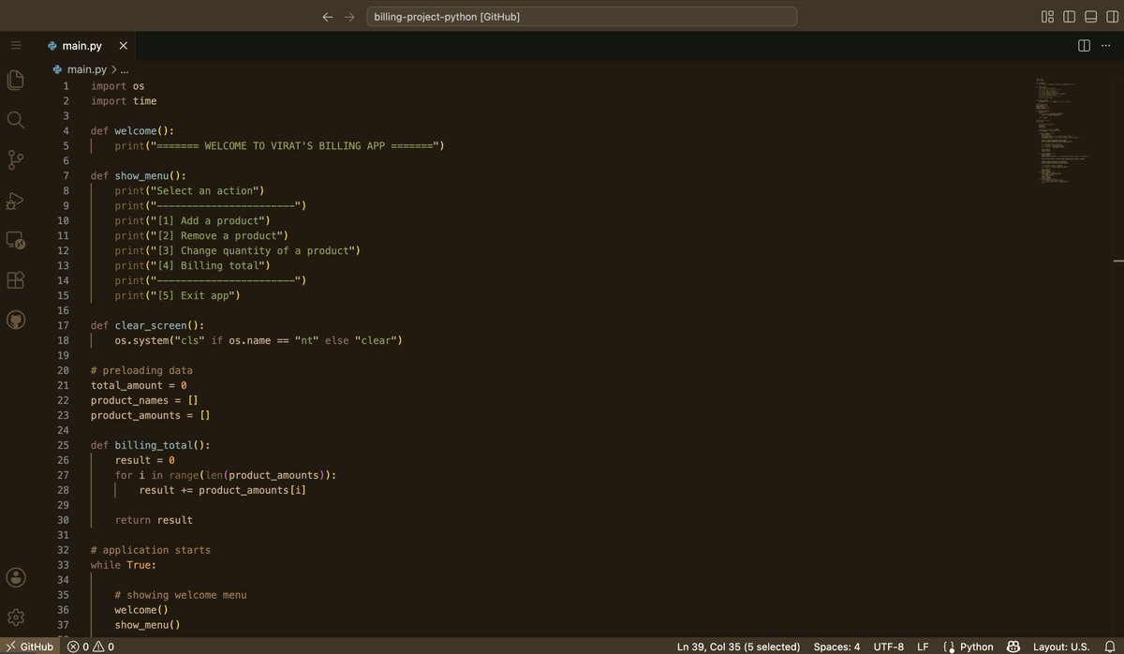Click 'total_amount = 0' line
The width and height of the screenshot is (1124, 654).
(139, 385)
